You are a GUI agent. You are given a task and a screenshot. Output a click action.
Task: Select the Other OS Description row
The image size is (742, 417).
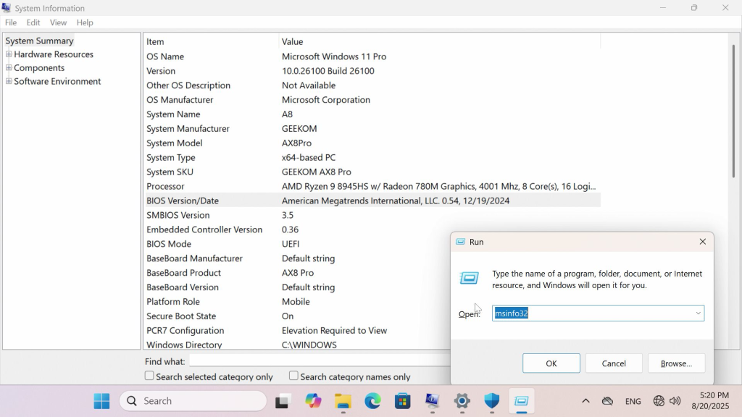[372, 85]
